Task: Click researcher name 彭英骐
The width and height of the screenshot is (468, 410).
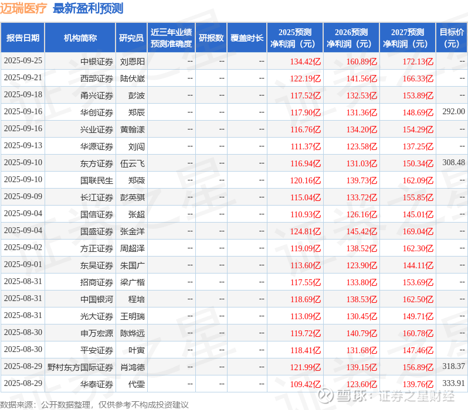Action: [133, 198]
